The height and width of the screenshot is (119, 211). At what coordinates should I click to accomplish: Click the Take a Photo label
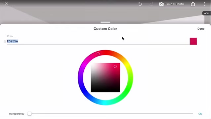point(174,4)
